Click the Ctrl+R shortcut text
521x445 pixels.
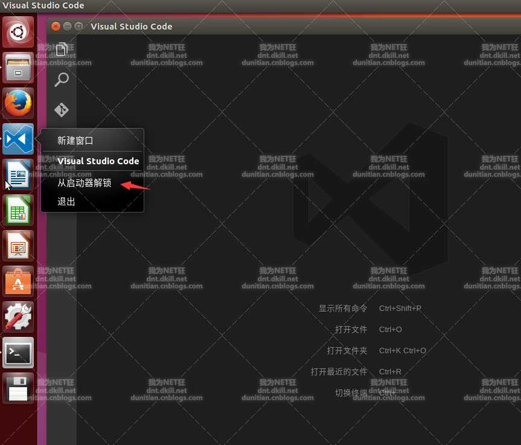[390, 371]
